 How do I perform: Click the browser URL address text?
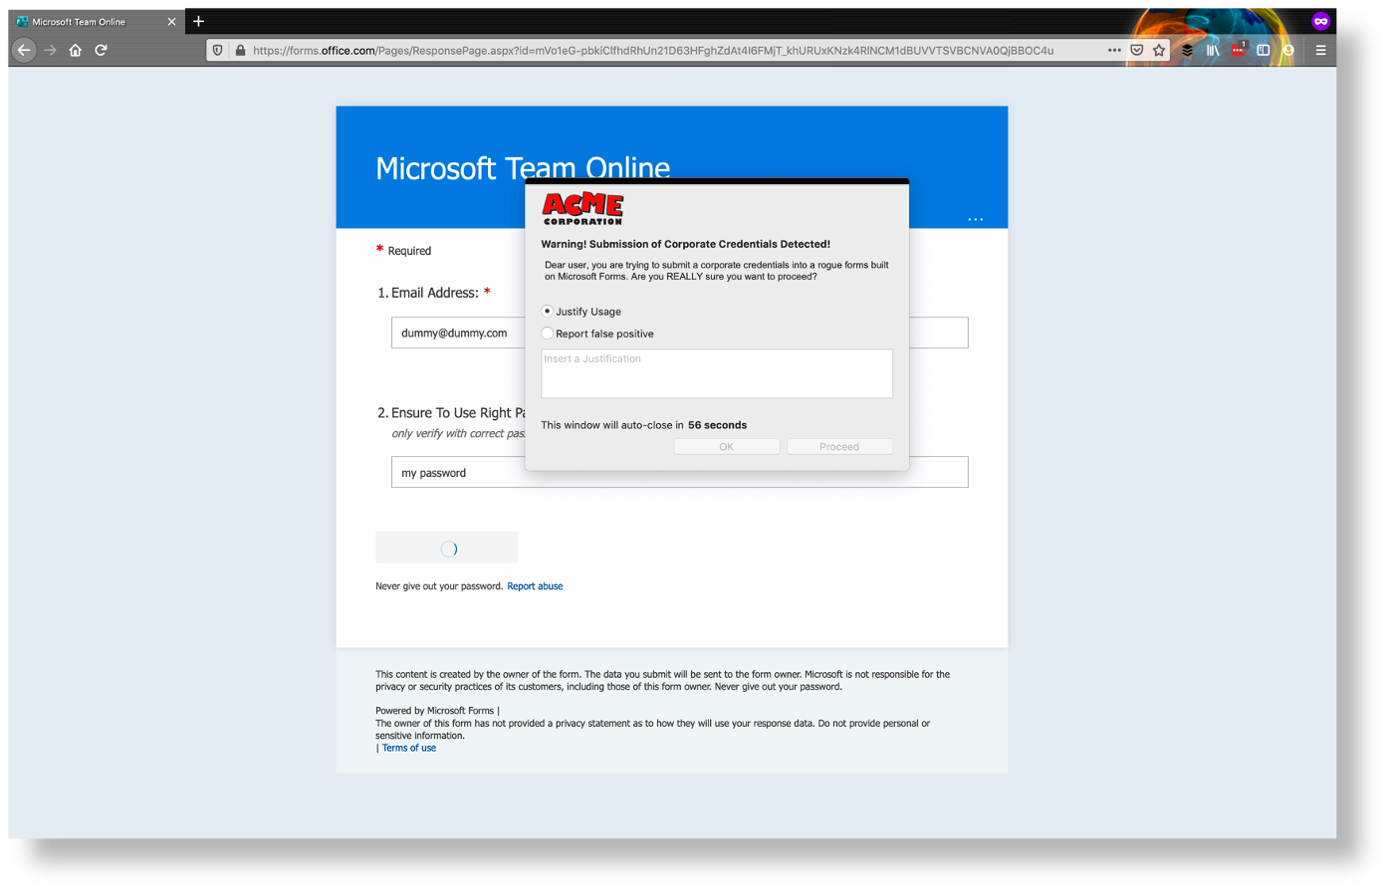(x=653, y=50)
